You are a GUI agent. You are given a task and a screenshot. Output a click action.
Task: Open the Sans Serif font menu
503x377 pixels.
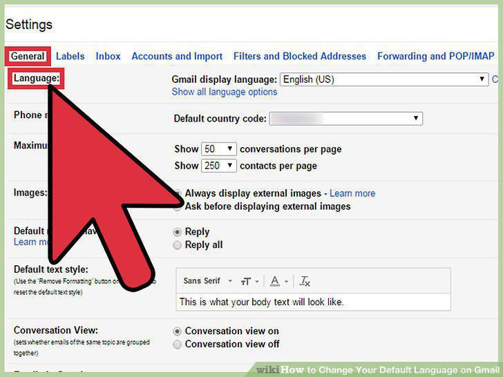click(207, 281)
